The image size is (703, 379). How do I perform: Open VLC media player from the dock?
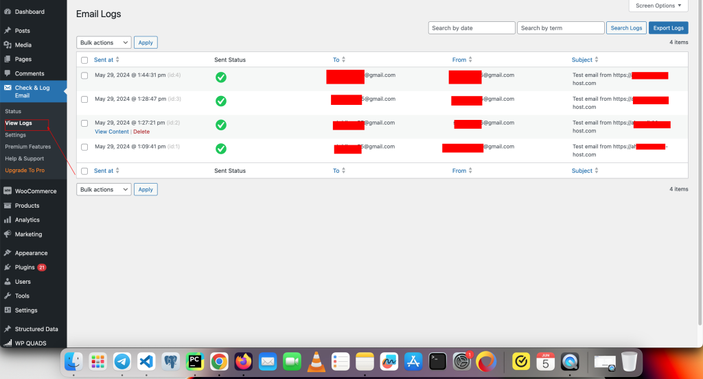pyautogui.click(x=316, y=362)
